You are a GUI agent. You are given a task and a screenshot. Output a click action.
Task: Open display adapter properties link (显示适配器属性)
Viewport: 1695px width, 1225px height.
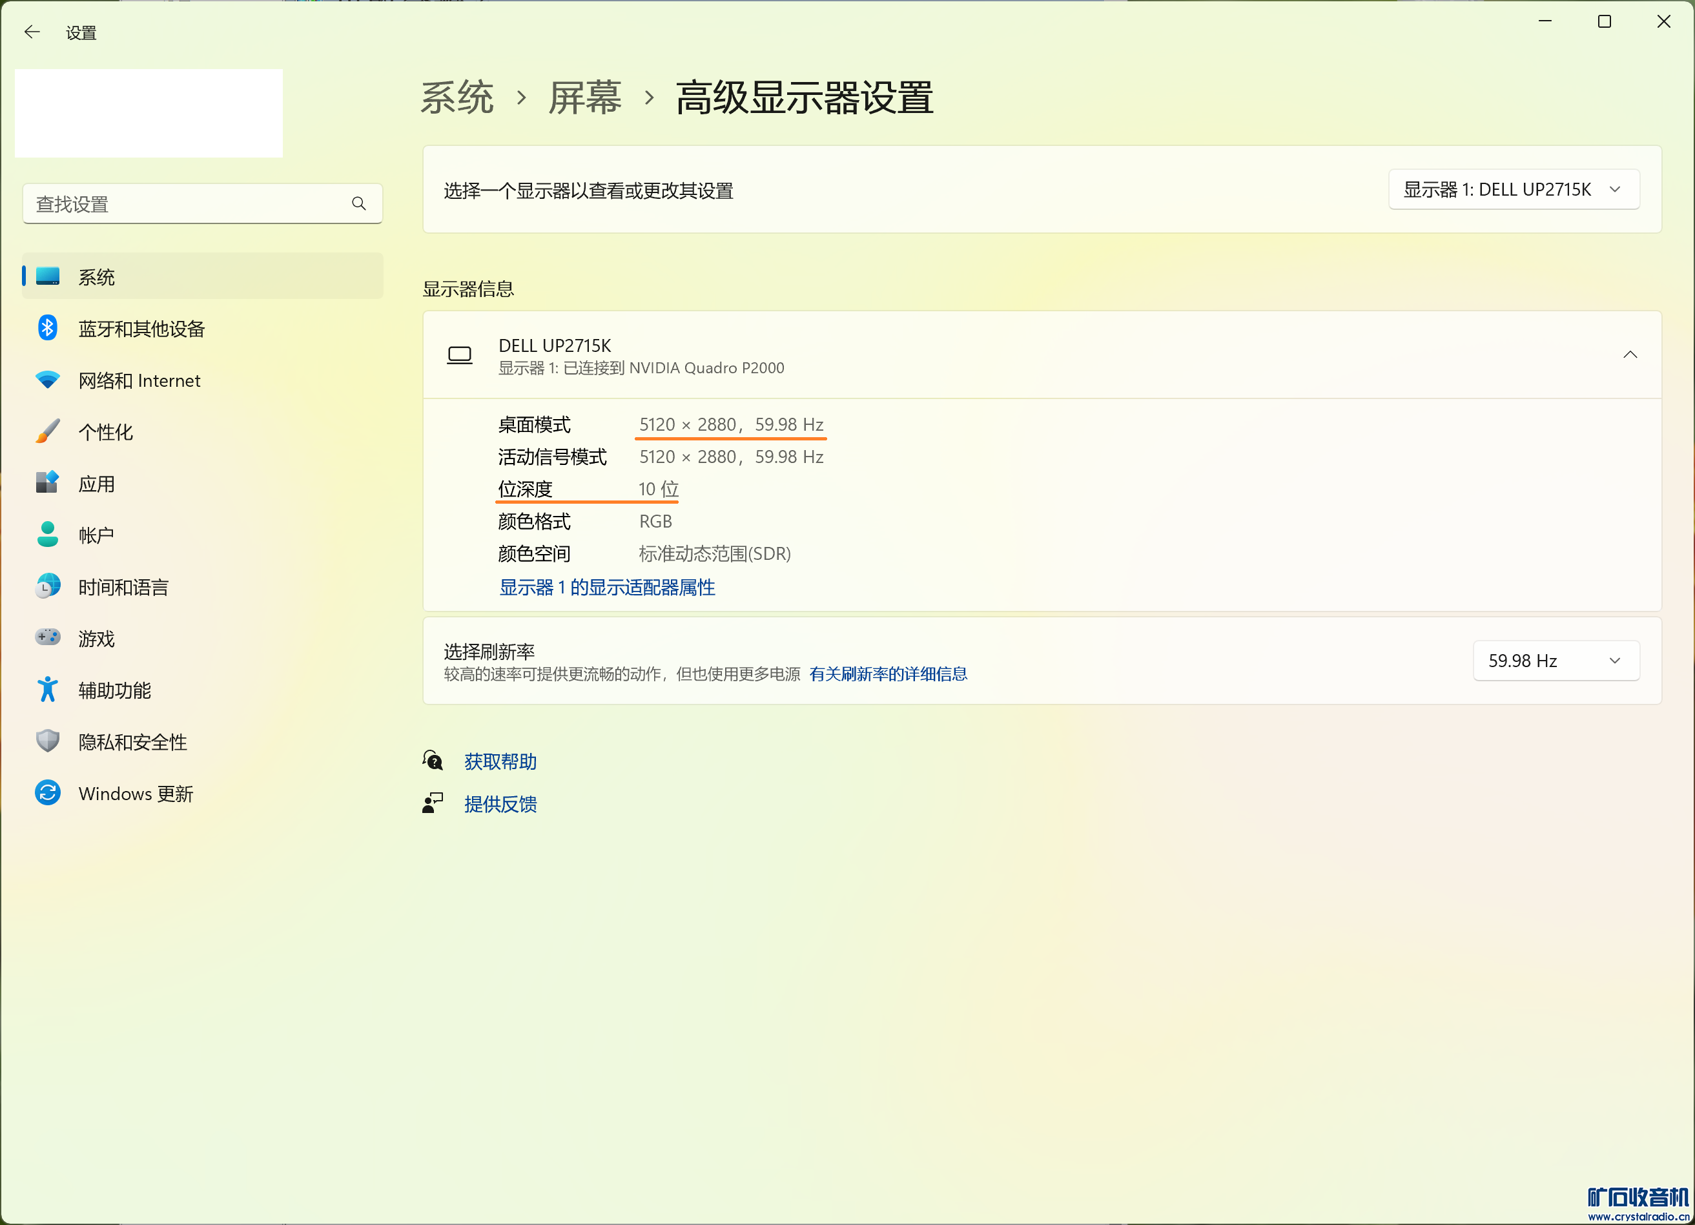click(x=607, y=588)
